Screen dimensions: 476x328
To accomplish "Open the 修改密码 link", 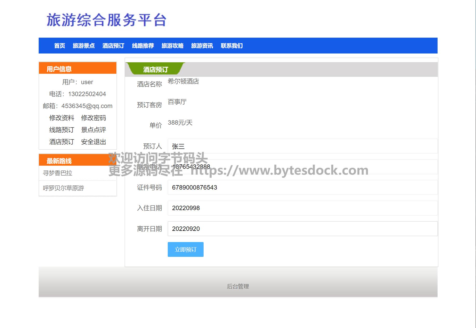I will (93, 118).
